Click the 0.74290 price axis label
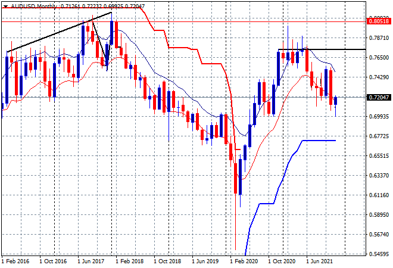393x268 pixels. click(379, 77)
